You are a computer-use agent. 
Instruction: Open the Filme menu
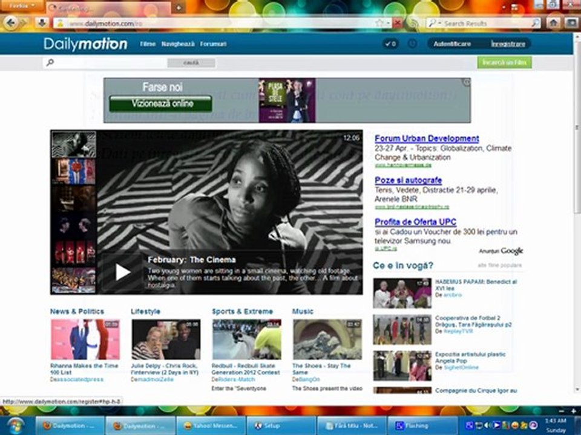[x=148, y=43]
